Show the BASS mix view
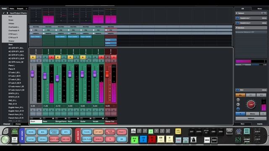269x151 pixels. (x=42, y=132)
